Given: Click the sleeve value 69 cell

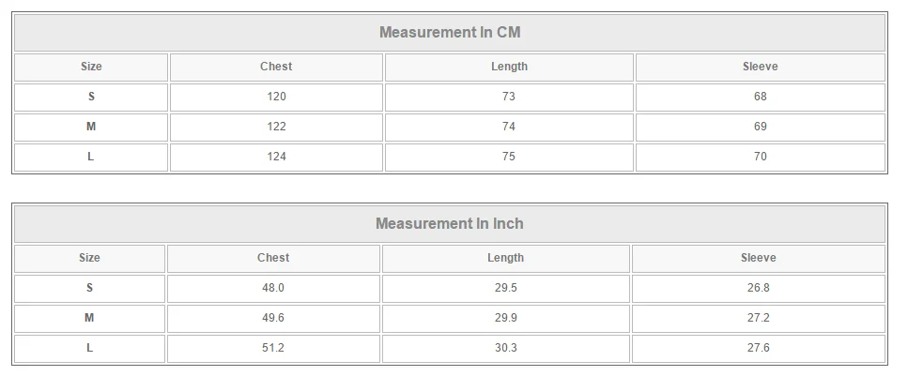Looking at the screenshot, I should tap(761, 128).
